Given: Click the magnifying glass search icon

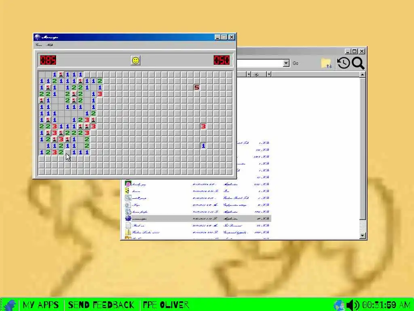Looking at the screenshot, I should 358,64.
